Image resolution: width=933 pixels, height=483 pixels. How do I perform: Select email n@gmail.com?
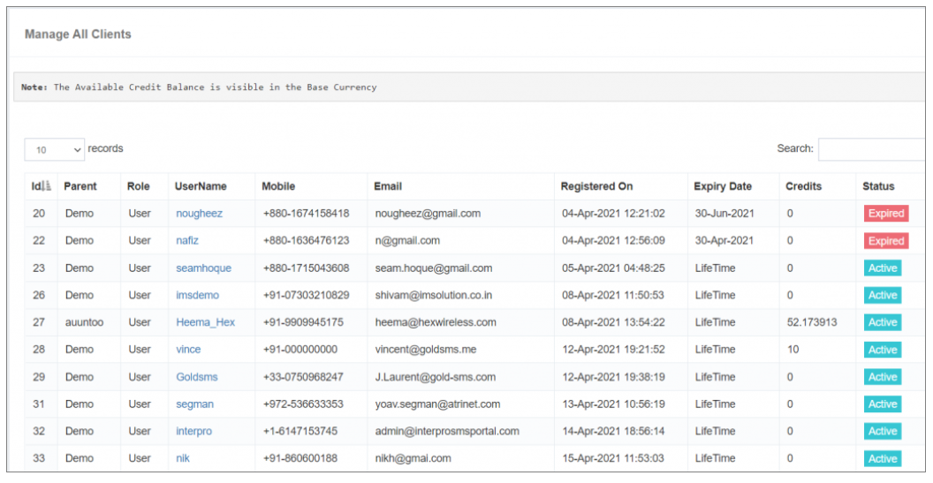[x=407, y=241]
